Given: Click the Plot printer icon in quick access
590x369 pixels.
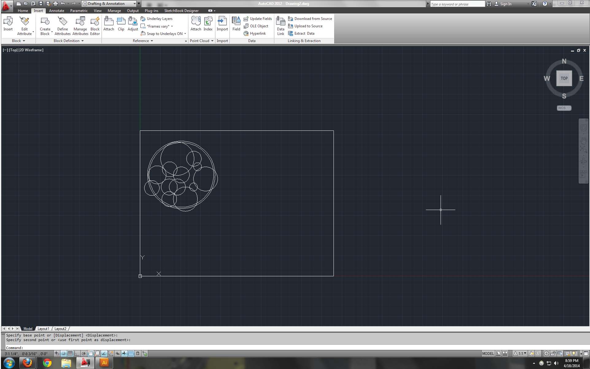Looking at the screenshot, I should pos(56,4).
